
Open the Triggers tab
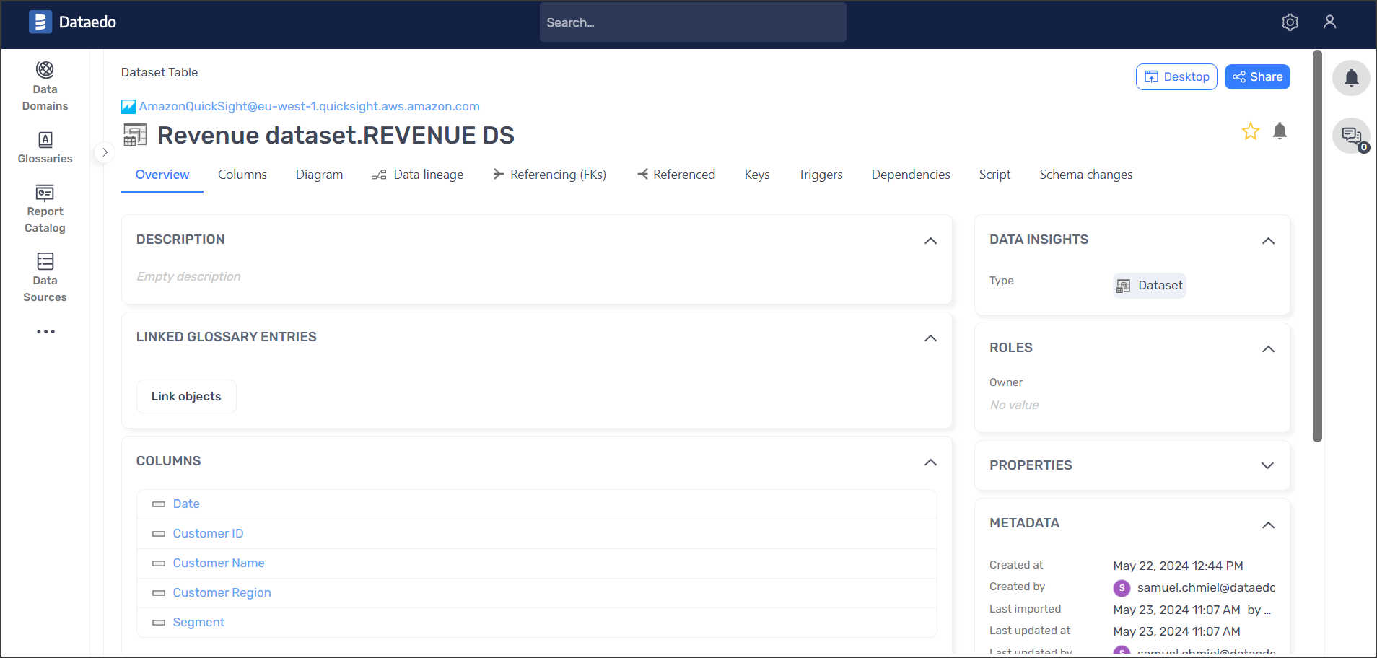(821, 175)
